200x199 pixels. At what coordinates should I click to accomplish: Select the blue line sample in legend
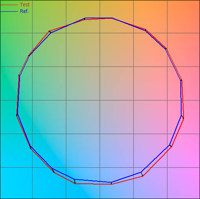9,11
